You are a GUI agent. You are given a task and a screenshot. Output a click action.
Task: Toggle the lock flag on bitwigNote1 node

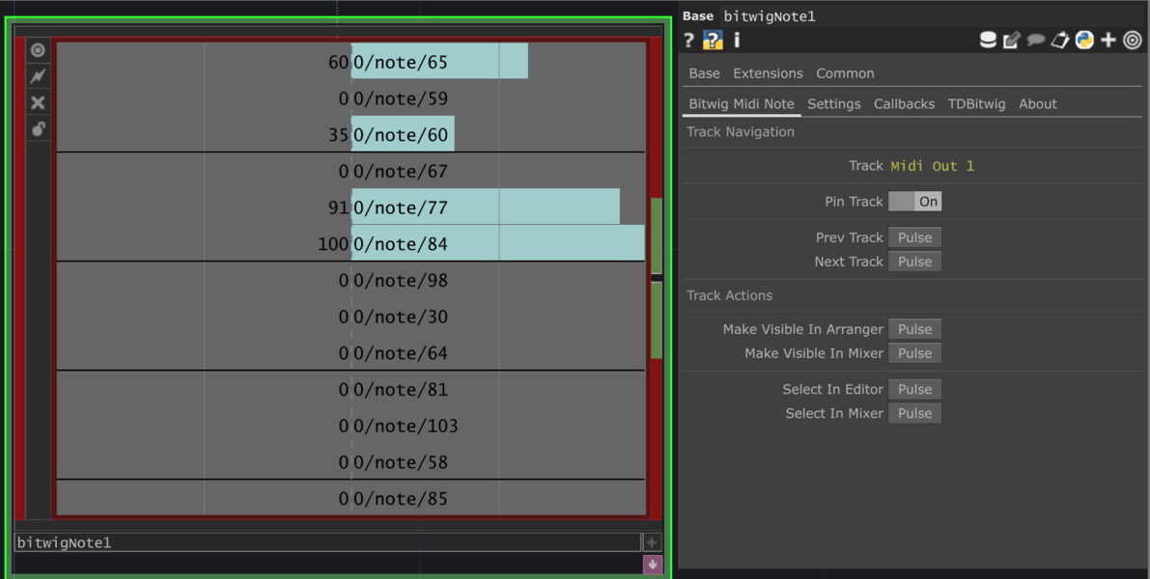tap(38, 128)
